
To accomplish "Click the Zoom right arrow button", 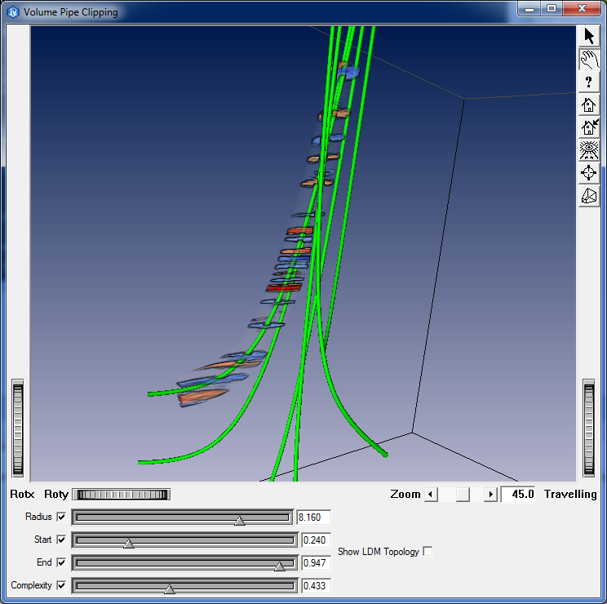I will pyautogui.click(x=490, y=494).
